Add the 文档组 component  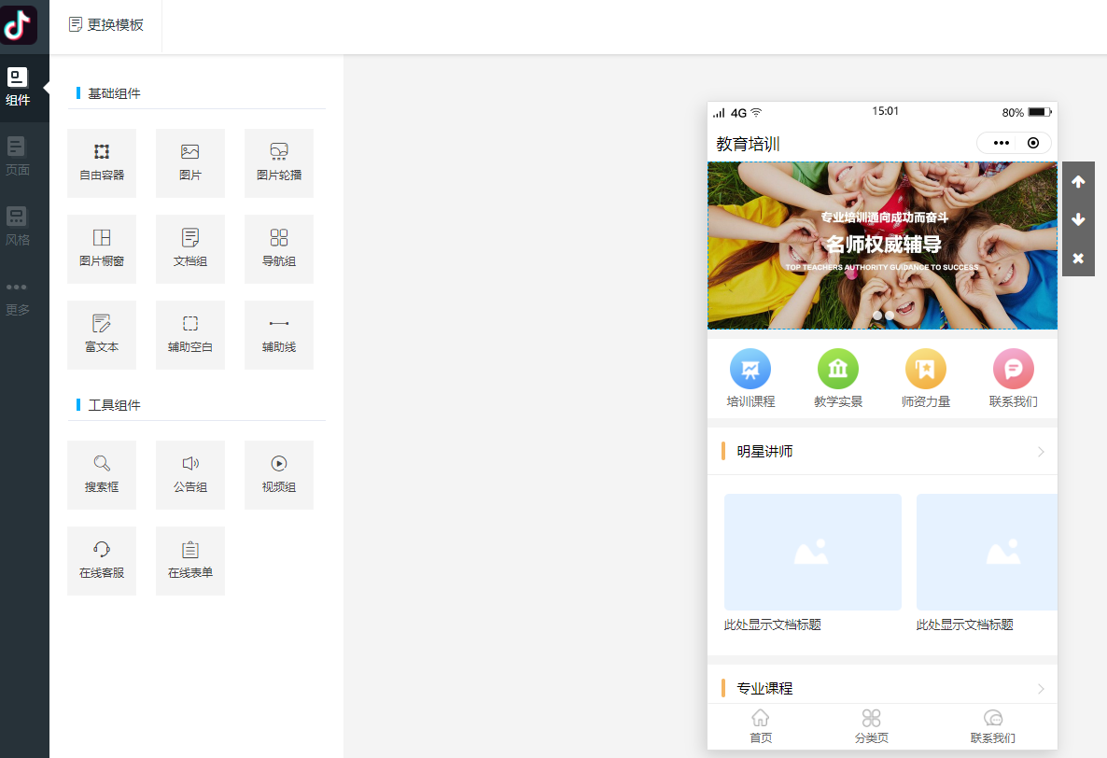point(190,249)
